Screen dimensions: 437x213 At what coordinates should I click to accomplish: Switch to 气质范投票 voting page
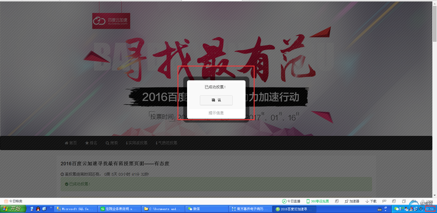click(166, 143)
